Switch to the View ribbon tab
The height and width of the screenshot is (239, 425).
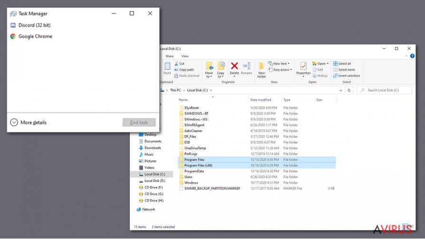pos(185,56)
